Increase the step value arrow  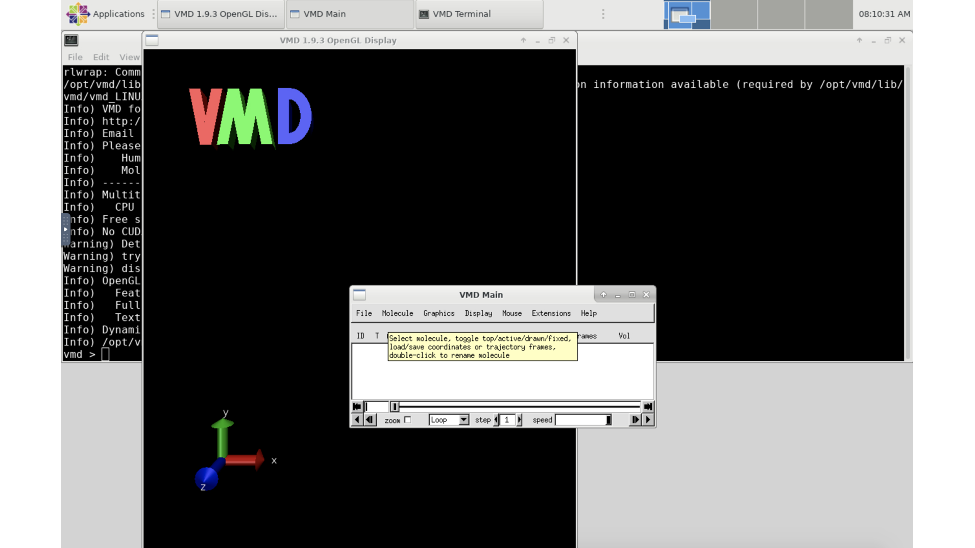[x=520, y=420]
